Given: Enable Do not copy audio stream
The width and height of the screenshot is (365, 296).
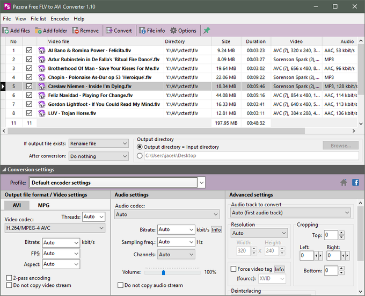Looking at the screenshot, I should click(x=120, y=285).
